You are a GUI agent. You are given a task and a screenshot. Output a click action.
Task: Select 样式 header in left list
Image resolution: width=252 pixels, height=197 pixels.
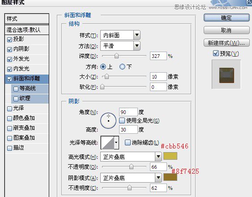click(x=27, y=19)
